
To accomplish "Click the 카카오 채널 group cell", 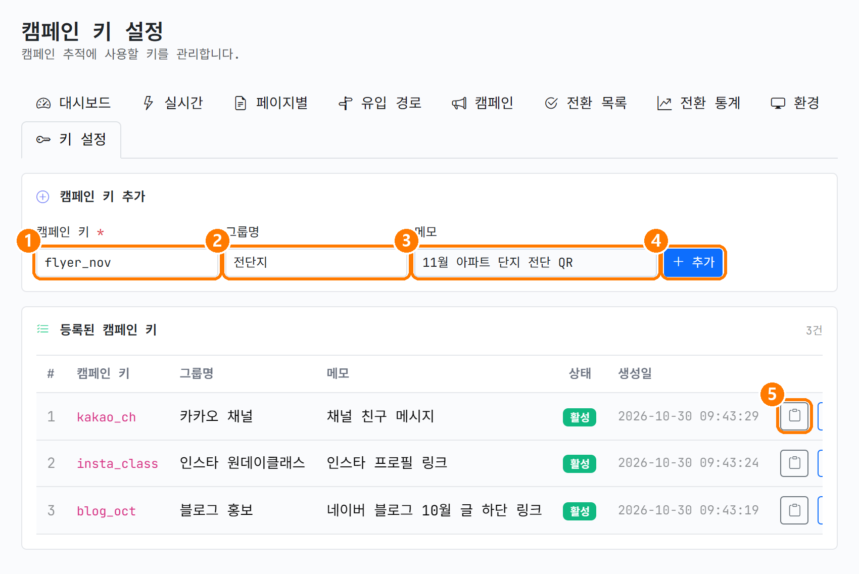I will [x=216, y=416].
